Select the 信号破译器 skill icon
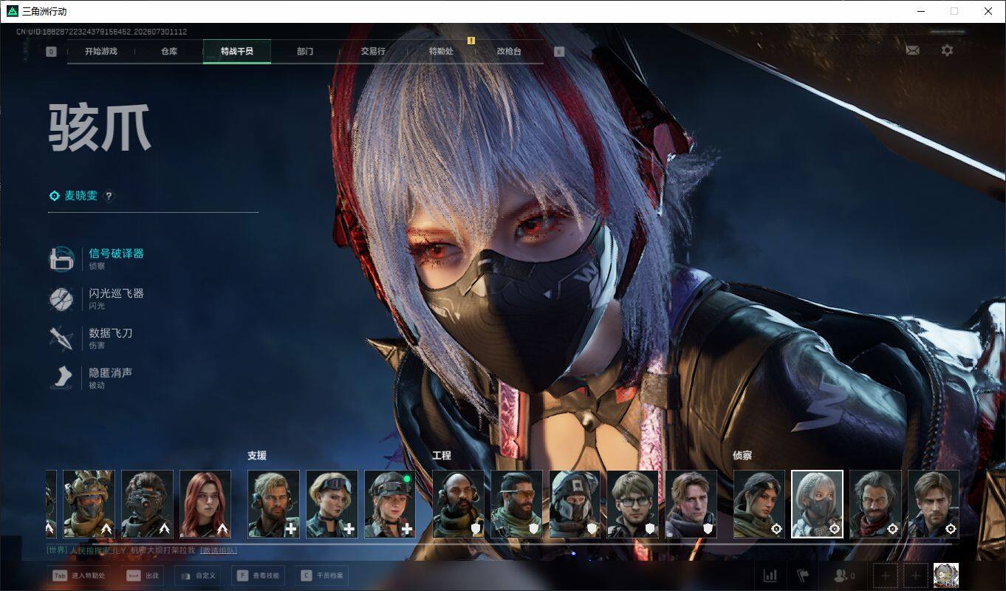 61,259
